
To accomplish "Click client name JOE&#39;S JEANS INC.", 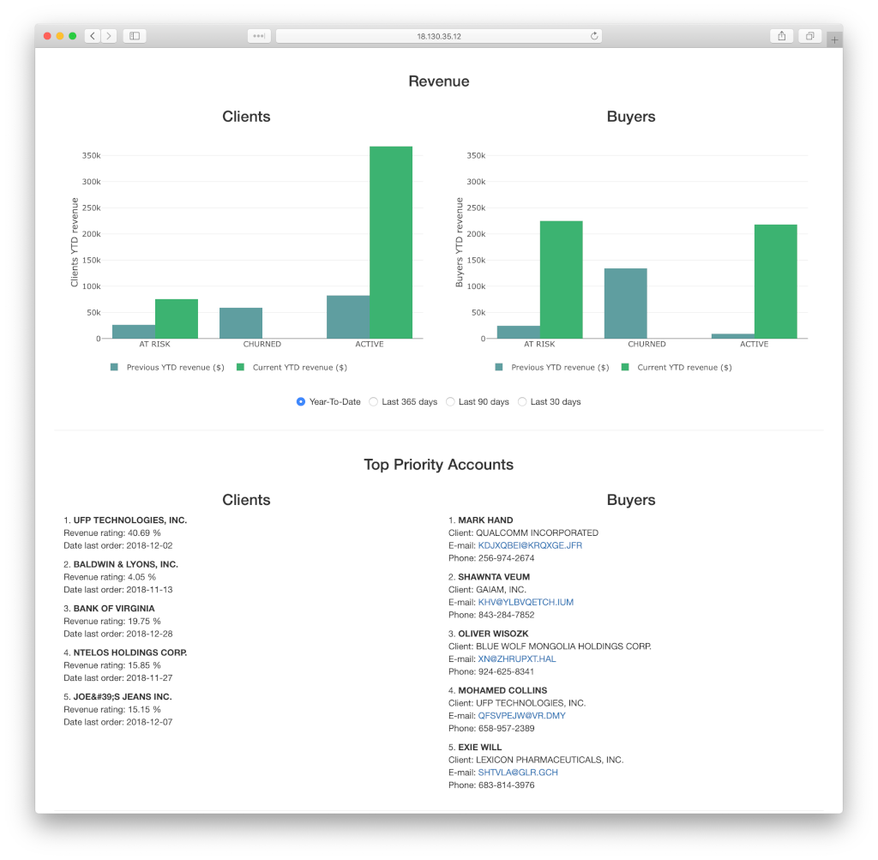I will [123, 697].
